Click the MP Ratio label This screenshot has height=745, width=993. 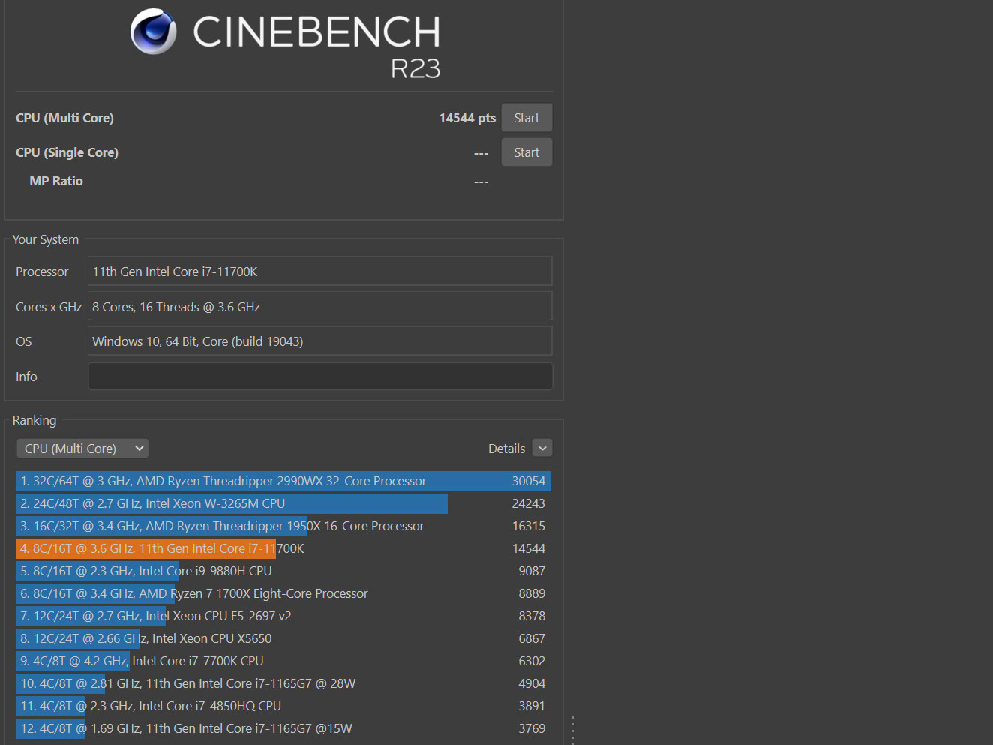56,181
